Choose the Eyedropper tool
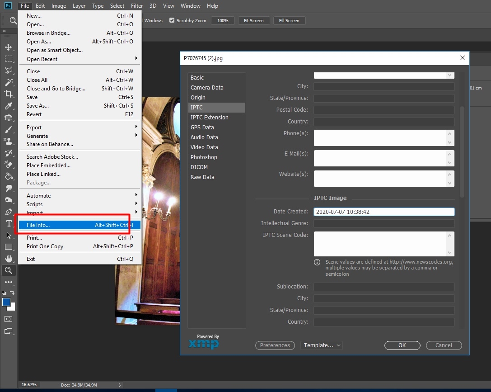The image size is (491, 392). [x=9, y=106]
